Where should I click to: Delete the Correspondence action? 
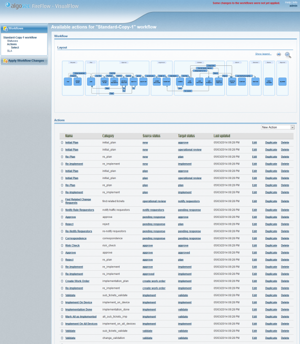pos(285,238)
